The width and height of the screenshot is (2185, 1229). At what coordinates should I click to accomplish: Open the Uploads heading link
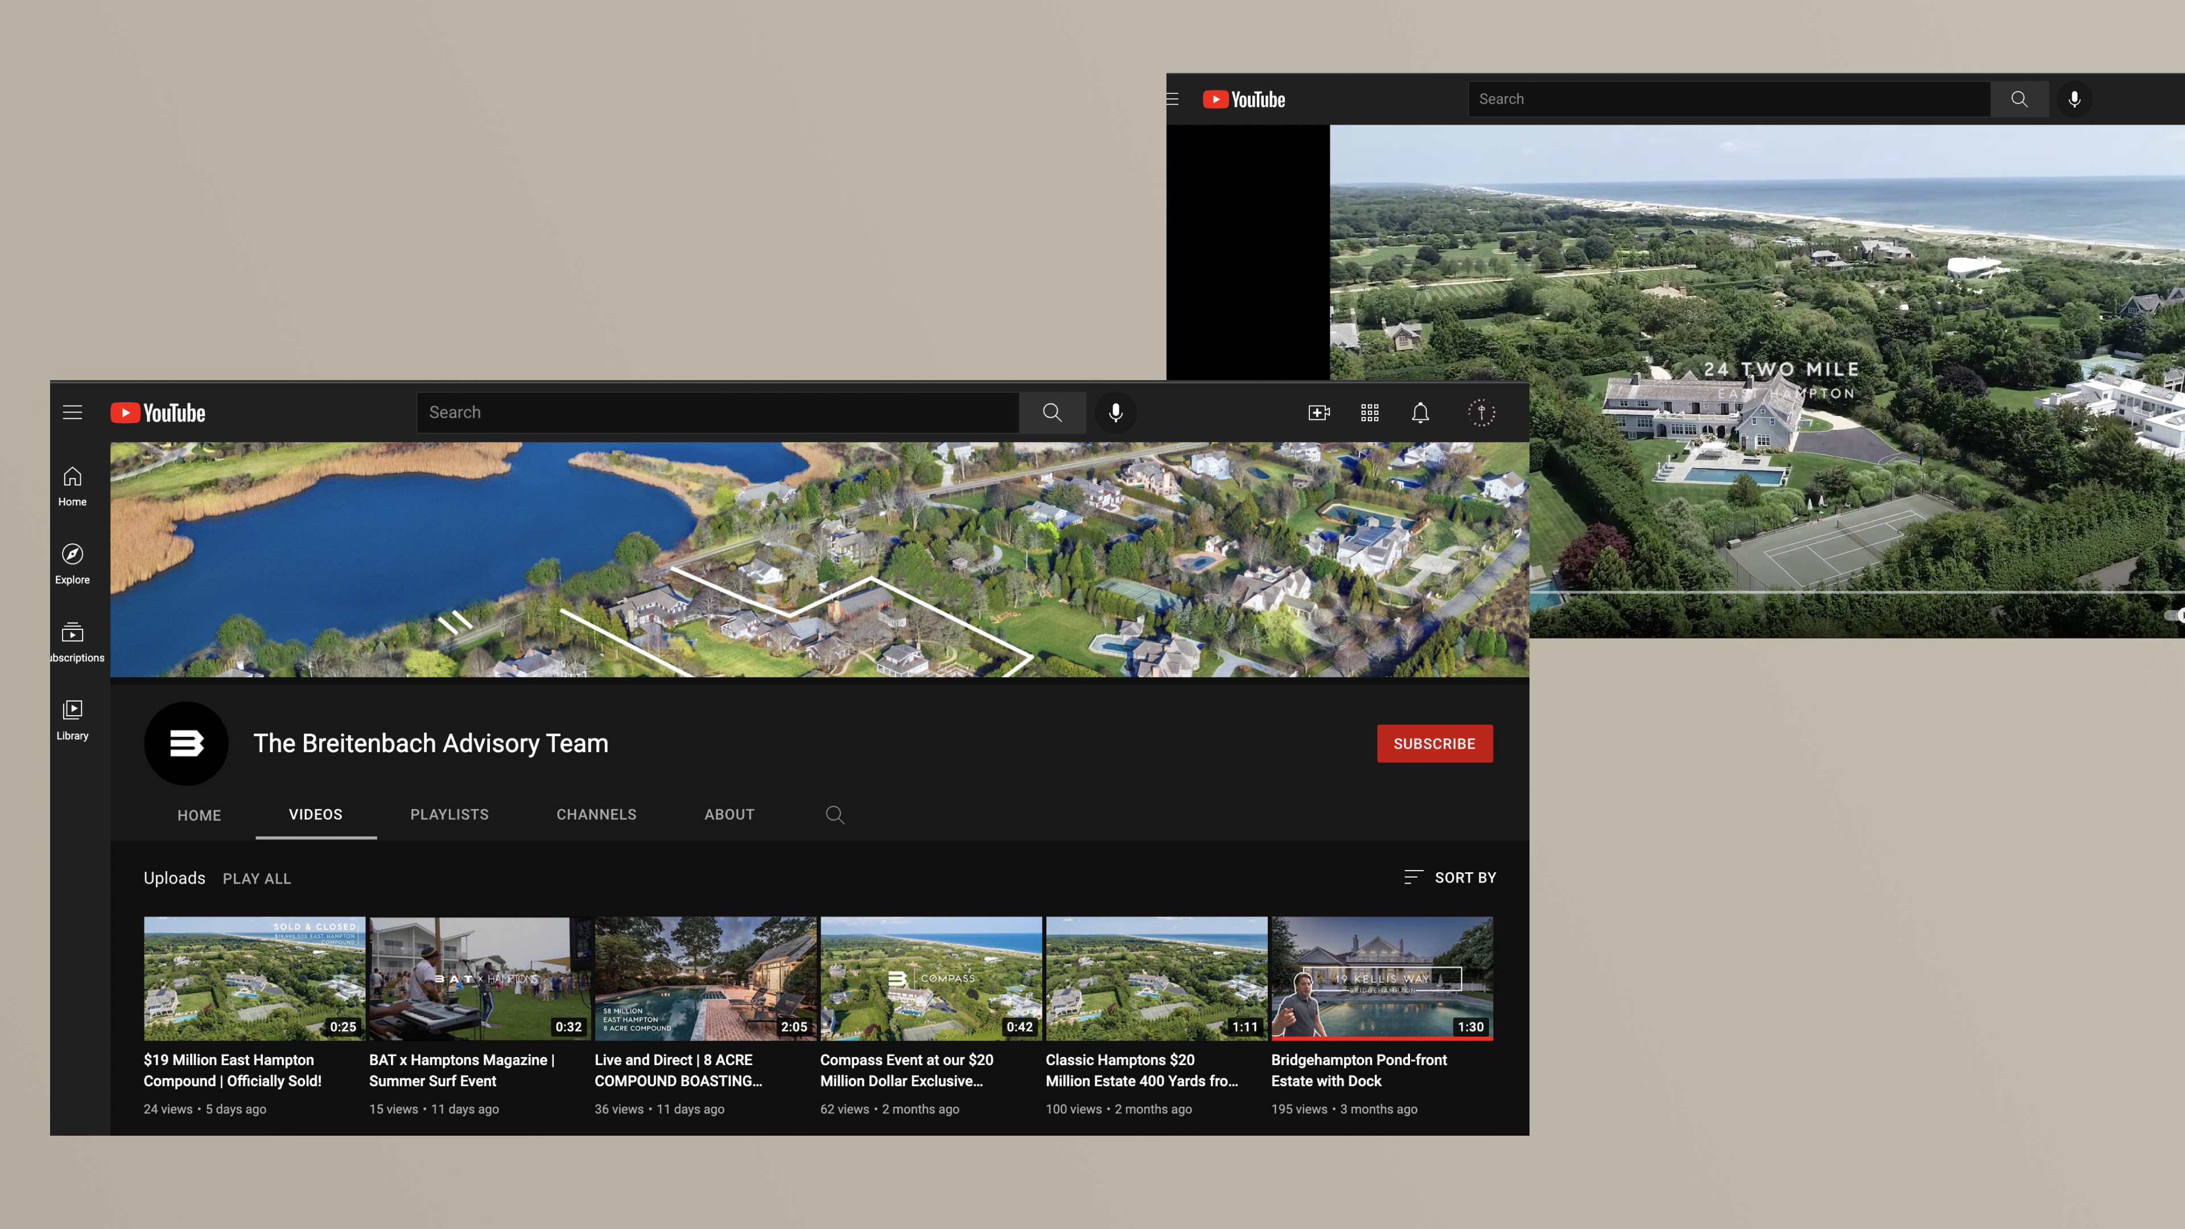click(x=174, y=878)
